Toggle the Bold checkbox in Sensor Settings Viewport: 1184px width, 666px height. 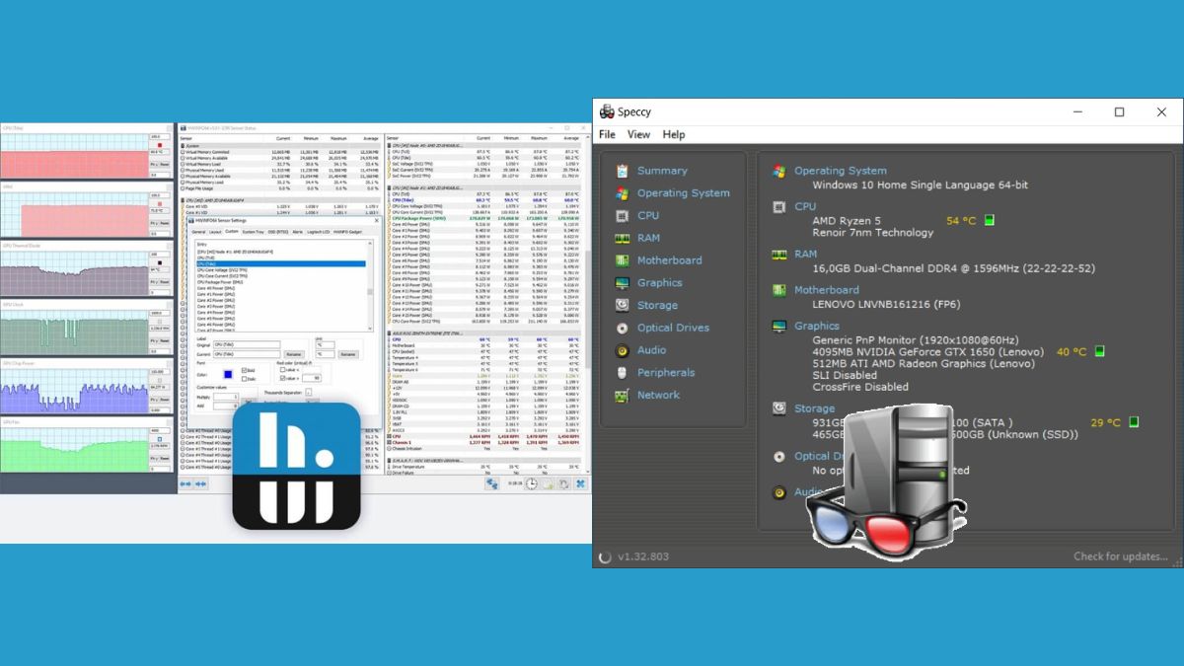pyautogui.click(x=245, y=370)
